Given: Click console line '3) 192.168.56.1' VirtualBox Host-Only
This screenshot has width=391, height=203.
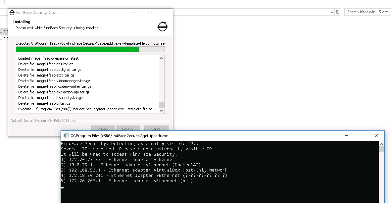Looking at the screenshot, I should [144, 170].
